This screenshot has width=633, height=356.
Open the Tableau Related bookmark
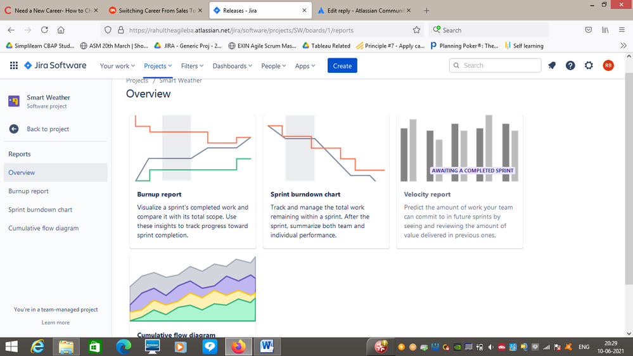pyautogui.click(x=326, y=46)
